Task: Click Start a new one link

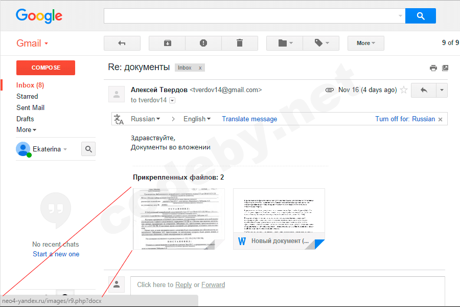Action: coord(56,254)
